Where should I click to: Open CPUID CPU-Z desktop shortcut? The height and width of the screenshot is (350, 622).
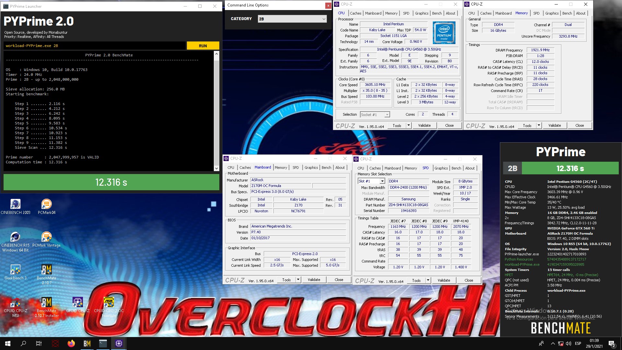coord(78,305)
